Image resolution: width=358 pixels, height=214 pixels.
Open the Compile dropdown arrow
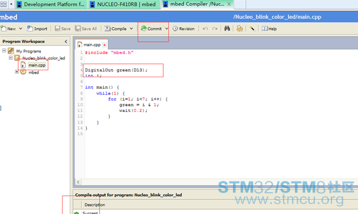[x=132, y=29]
